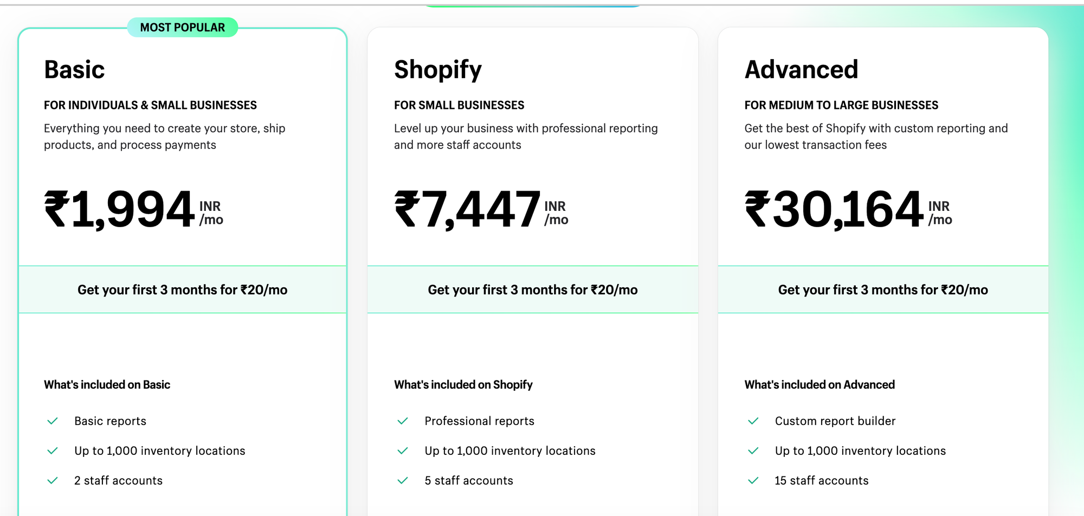Image resolution: width=1084 pixels, height=516 pixels.
Task: Click the checkmark next to Advanced plan's inventory locations
Action: click(753, 450)
